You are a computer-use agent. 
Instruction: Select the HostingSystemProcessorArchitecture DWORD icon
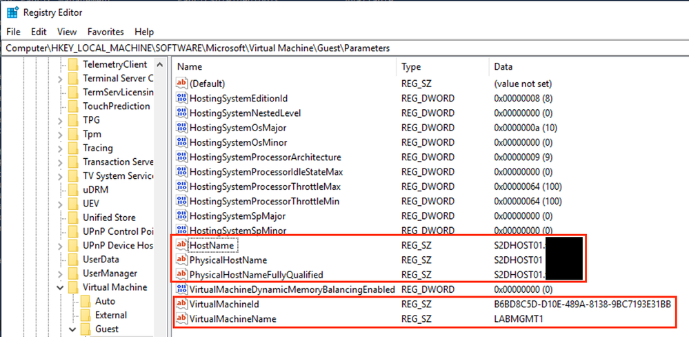click(181, 157)
